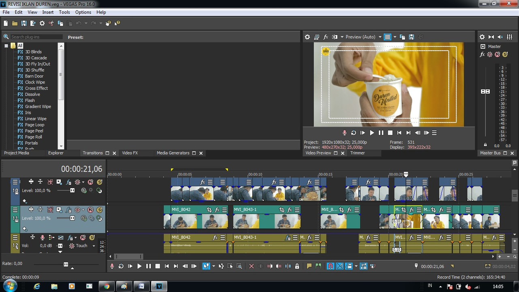Play preview from the video preview bar
Screen dimensions: 519x292
[372, 133]
